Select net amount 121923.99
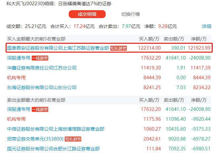 [199, 48]
